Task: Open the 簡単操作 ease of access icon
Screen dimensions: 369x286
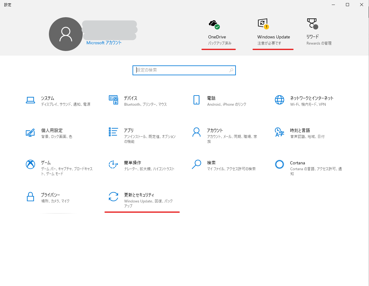Action: pyautogui.click(x=113, y=164)
